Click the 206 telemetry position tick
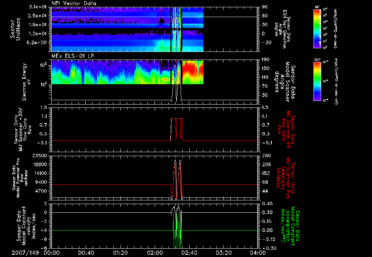372x257 pixels. (266, 164)
